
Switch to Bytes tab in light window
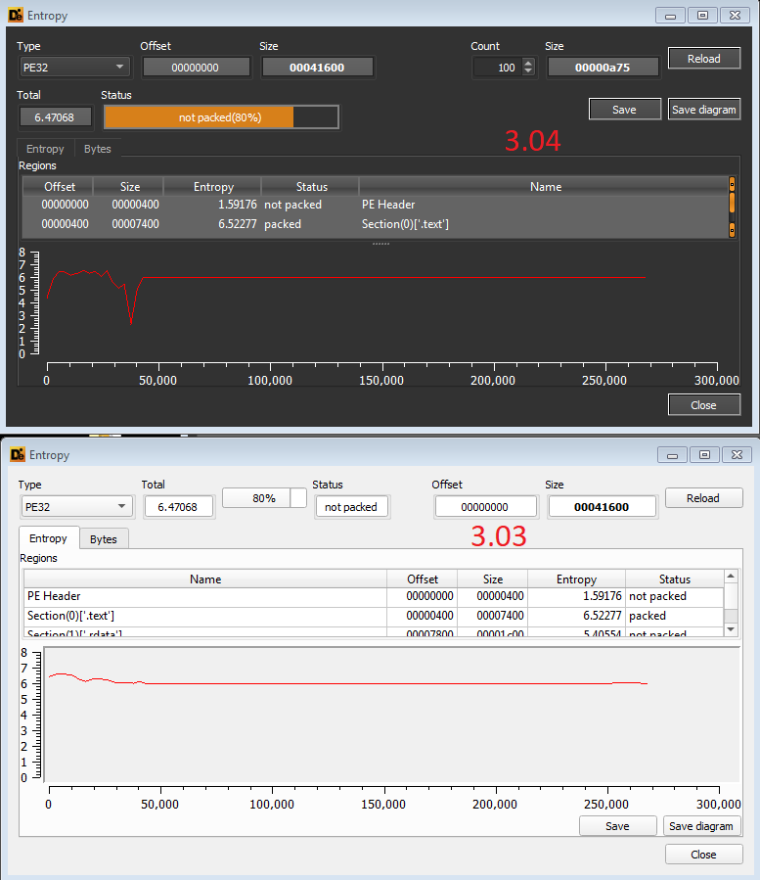(104, 539)
